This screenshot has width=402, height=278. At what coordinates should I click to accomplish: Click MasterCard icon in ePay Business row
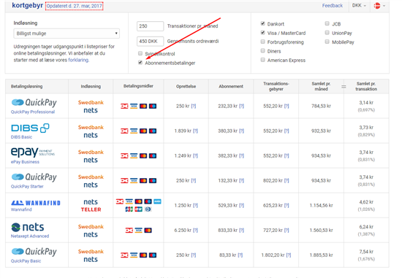[143, 155]
